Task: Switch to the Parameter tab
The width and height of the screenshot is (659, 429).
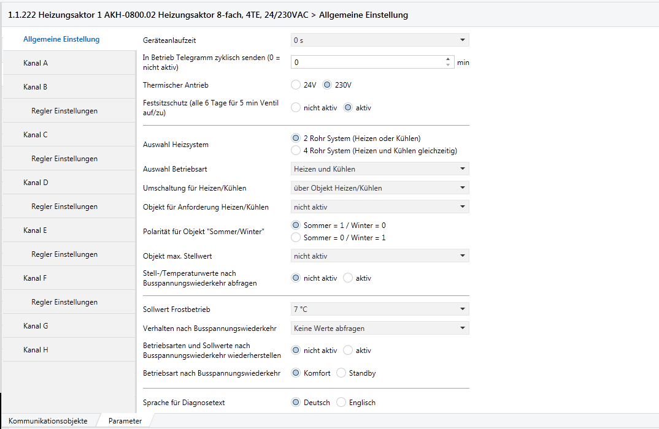Action: pos(125,421)
